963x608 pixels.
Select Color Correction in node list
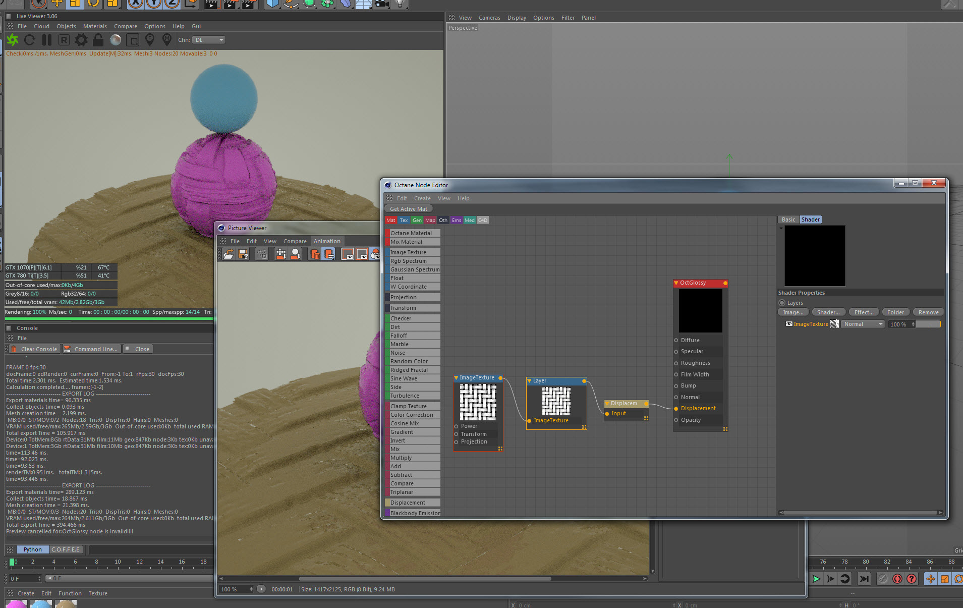pos(413,415)
